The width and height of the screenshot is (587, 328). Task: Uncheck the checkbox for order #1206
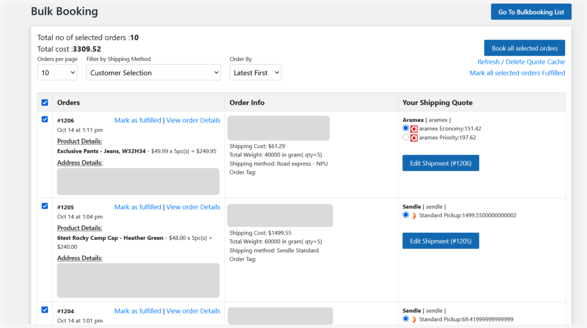pos(45,119)
